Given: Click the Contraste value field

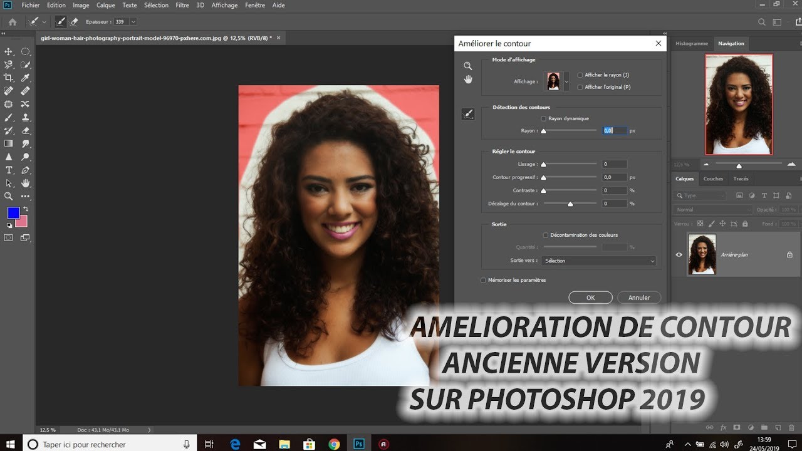Looking at the screenshot, I should point(614,190).
